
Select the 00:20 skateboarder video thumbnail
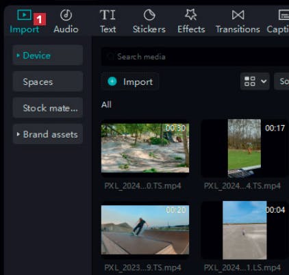[x=145, y=230]
